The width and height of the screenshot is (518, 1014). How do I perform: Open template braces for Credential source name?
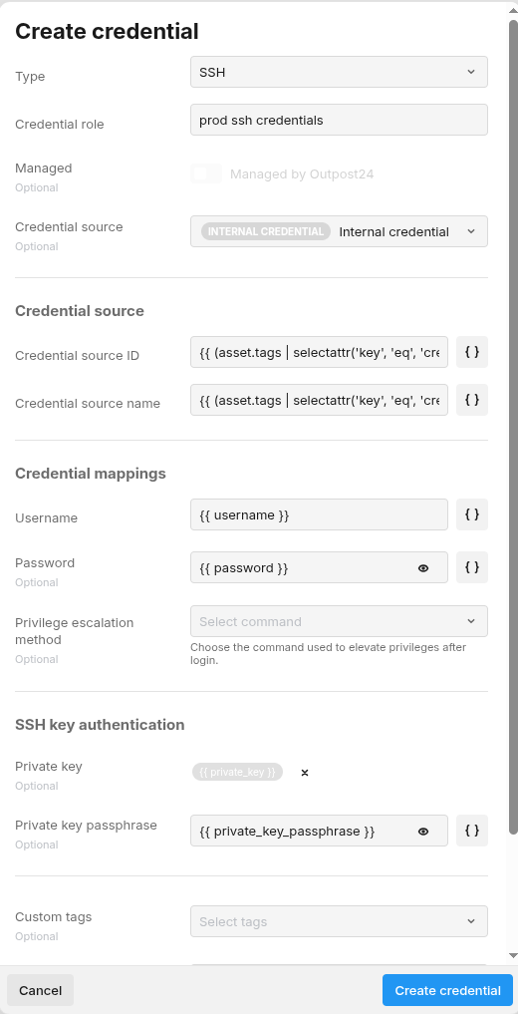point(472,400)
